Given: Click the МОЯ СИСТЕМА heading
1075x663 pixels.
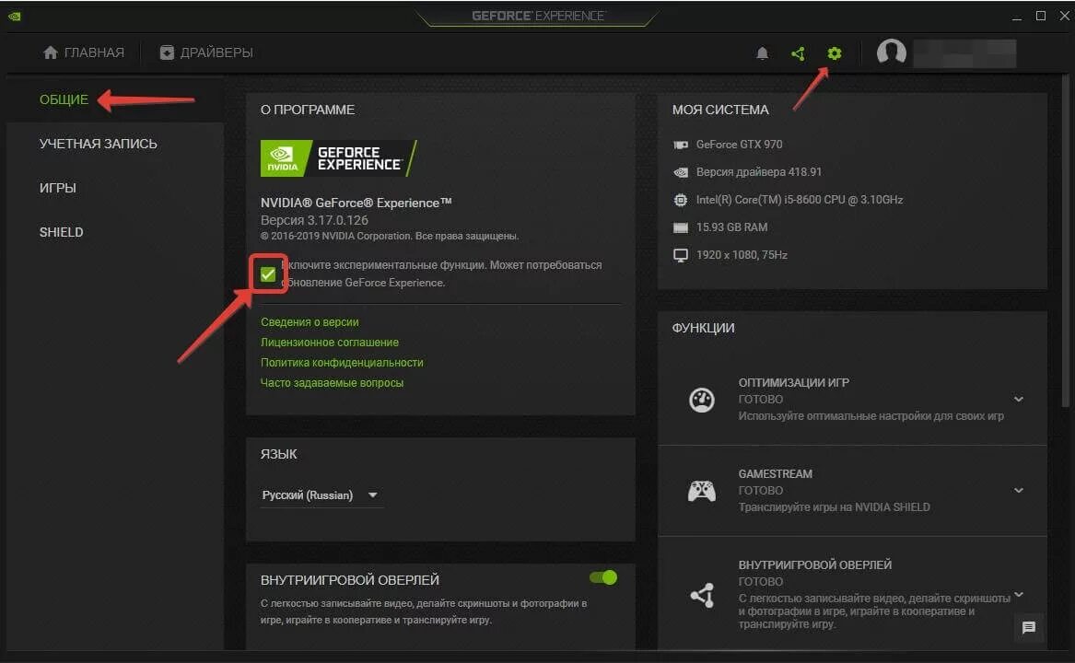Looking at the screenshot, I should pos(719,110).
